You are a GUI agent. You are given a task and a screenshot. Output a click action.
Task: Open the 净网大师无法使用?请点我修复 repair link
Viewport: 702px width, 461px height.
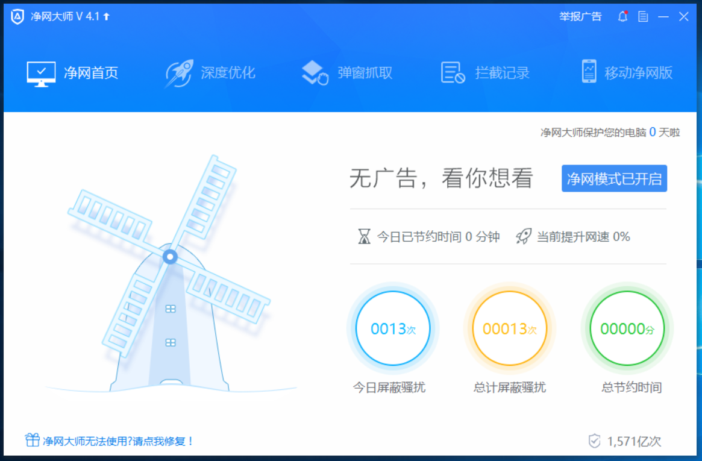tap(118, 441)
